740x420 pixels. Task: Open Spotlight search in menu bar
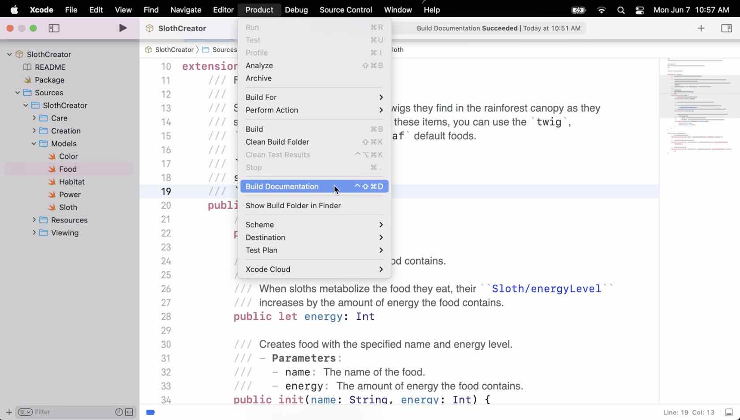[x=621, y=10]
